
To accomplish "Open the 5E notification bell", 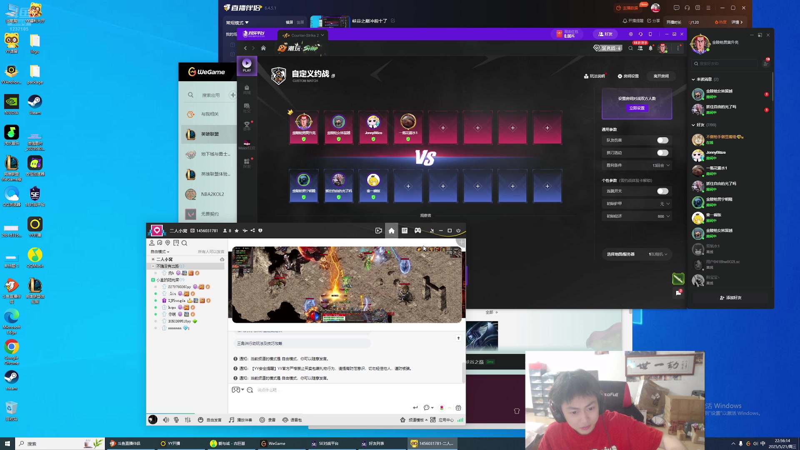I will pyautogui.click(x=650, y=48).
